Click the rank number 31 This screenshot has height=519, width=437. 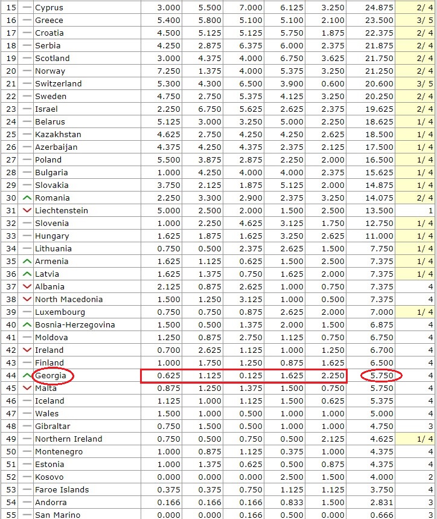(11, 210)
